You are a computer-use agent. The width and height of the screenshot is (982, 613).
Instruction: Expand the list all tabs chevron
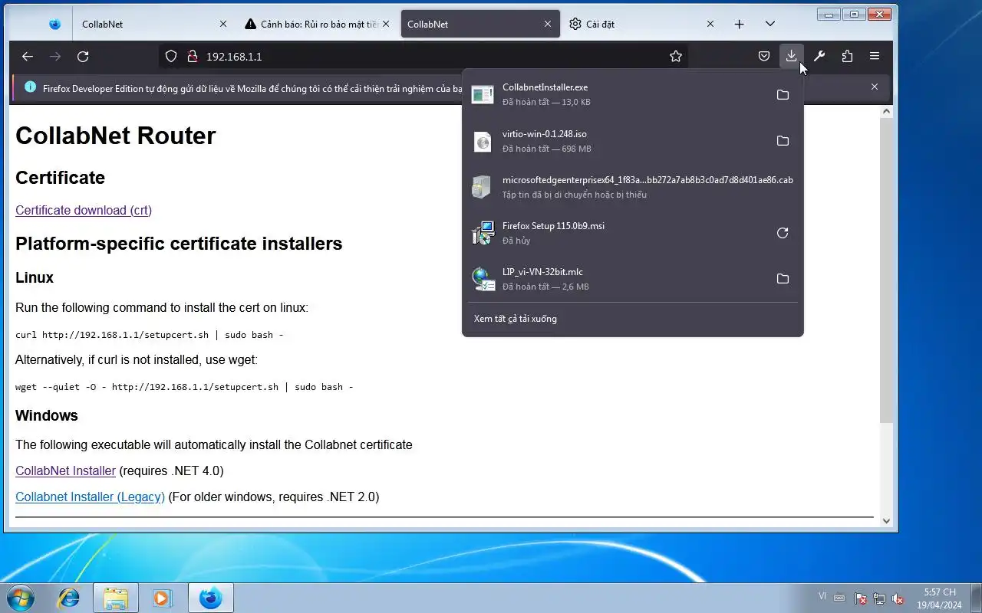(x=770, y=24)
